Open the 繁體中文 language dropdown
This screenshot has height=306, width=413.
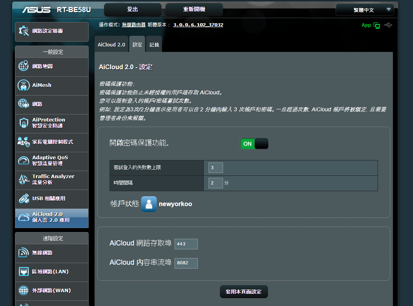pos(365,10)
